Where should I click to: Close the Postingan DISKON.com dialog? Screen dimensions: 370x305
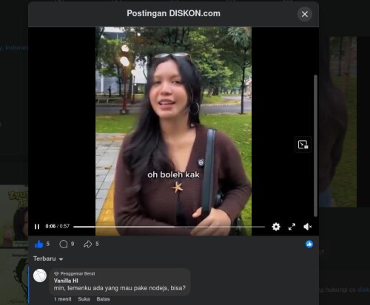(x=305, y=14)
